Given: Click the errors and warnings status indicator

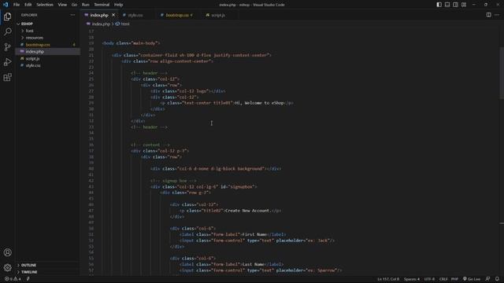Looking at the screenshot, I should pos(13,279).
